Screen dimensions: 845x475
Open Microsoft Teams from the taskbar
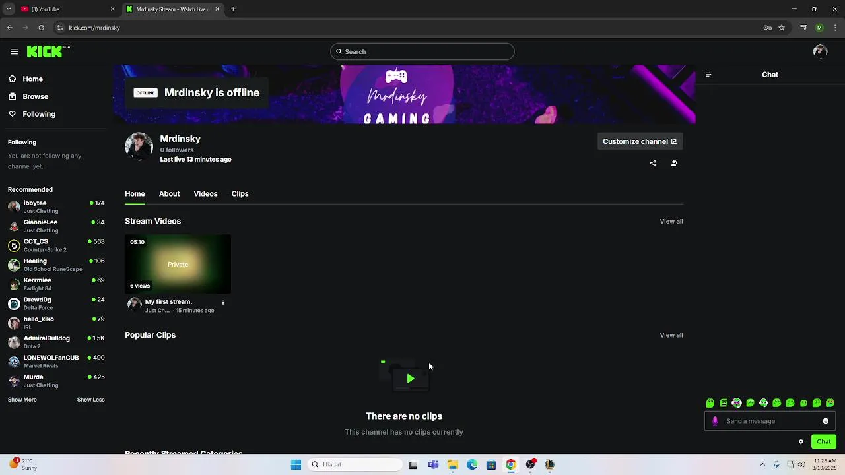pos(433,464)
